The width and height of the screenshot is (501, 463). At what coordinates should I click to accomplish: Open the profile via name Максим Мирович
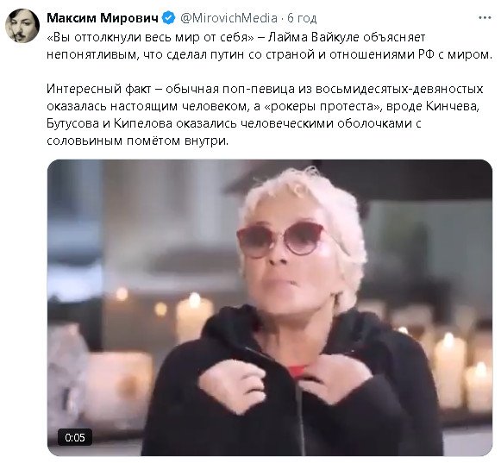click(103, 18)
